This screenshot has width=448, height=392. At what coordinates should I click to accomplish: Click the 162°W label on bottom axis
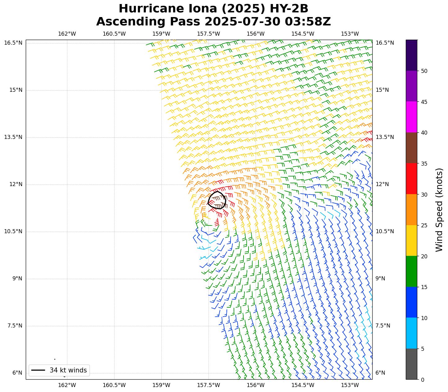[67, 385]
